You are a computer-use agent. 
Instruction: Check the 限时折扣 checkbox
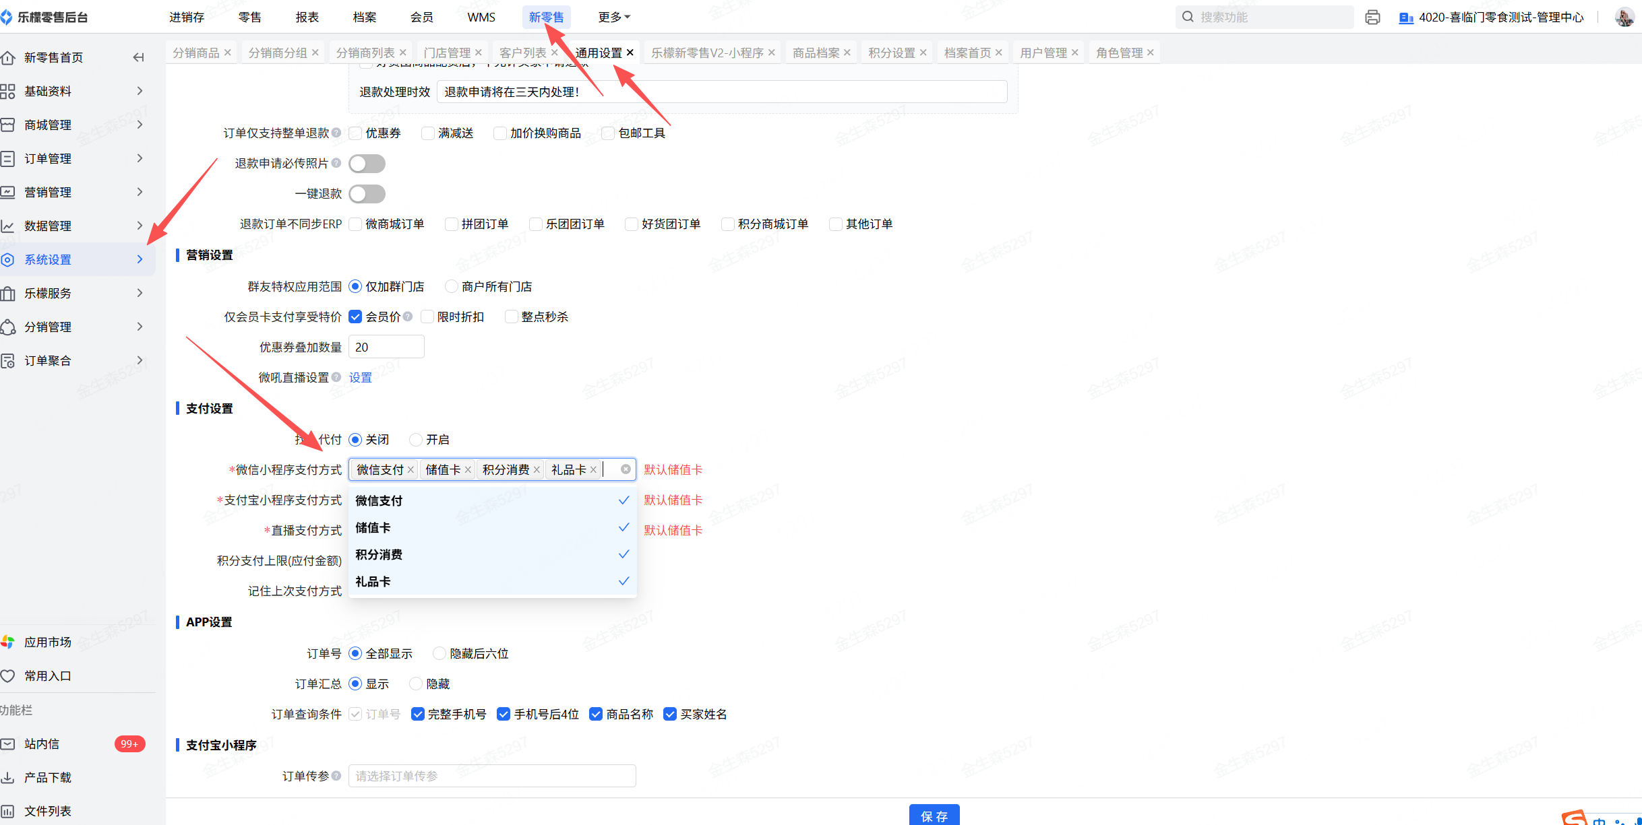(427, 317)
